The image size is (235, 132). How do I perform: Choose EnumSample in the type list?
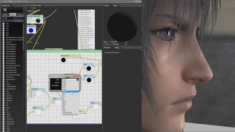(70, 113)
